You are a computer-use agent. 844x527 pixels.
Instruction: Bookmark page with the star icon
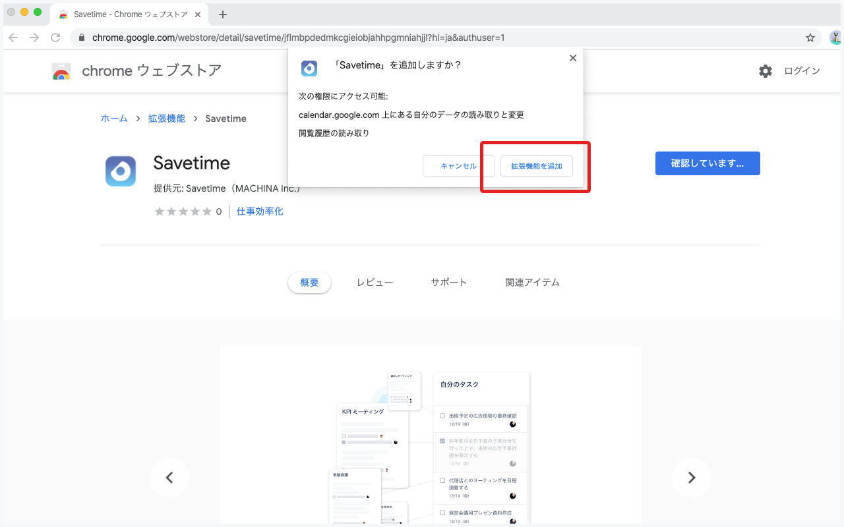tap(810, 38)
